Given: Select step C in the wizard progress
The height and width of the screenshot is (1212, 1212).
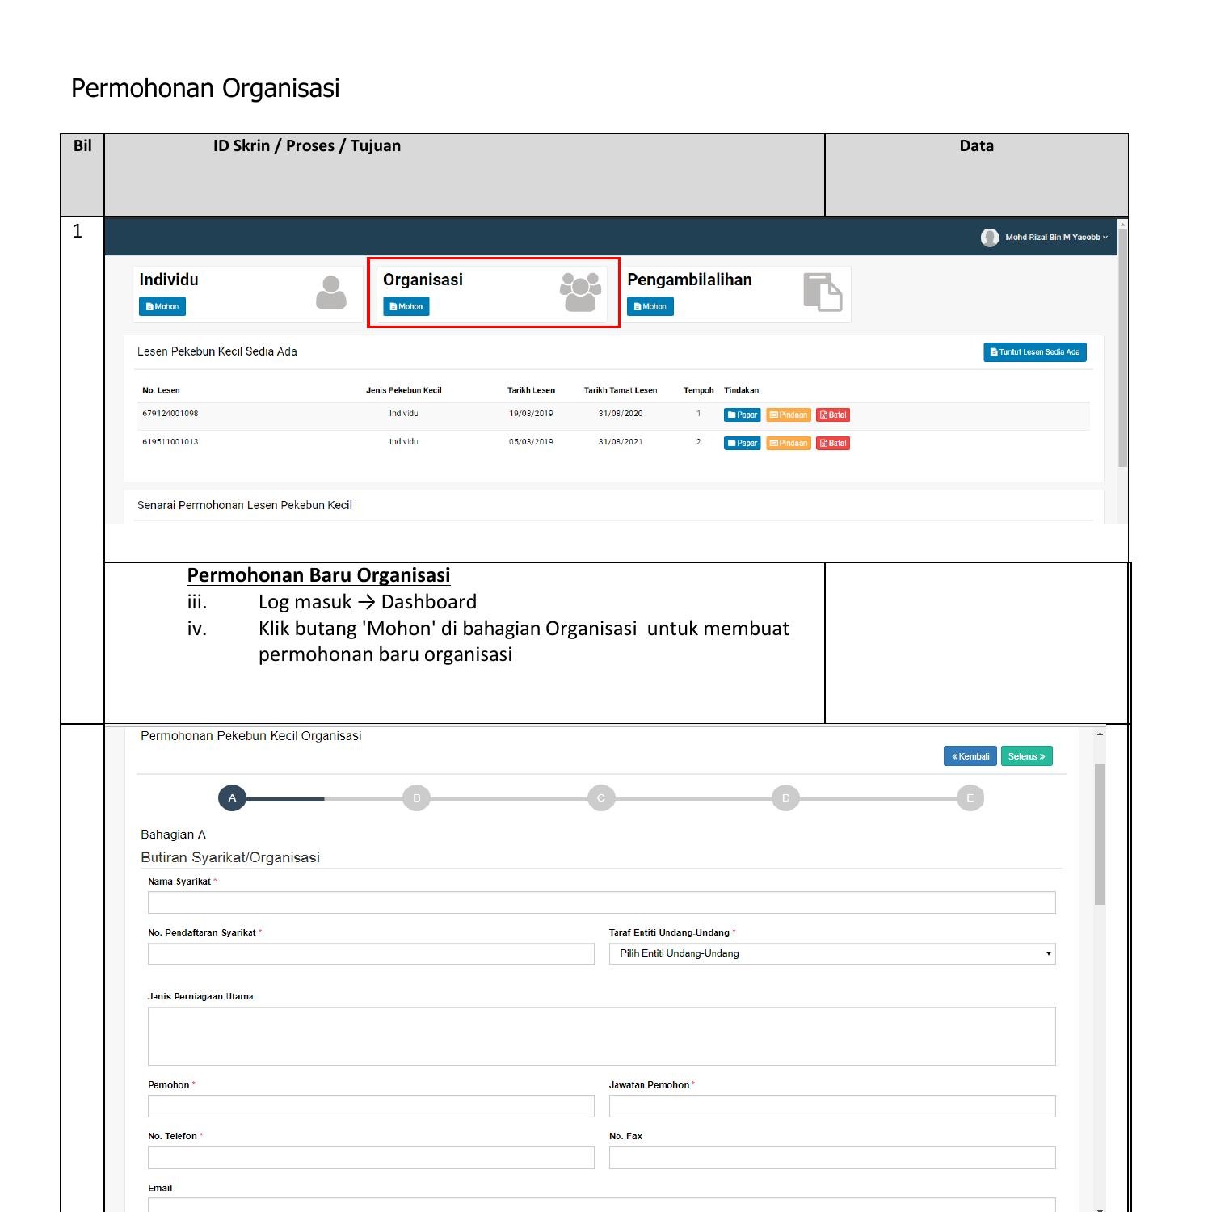Looking at the screenshot, I should (601, 797).
